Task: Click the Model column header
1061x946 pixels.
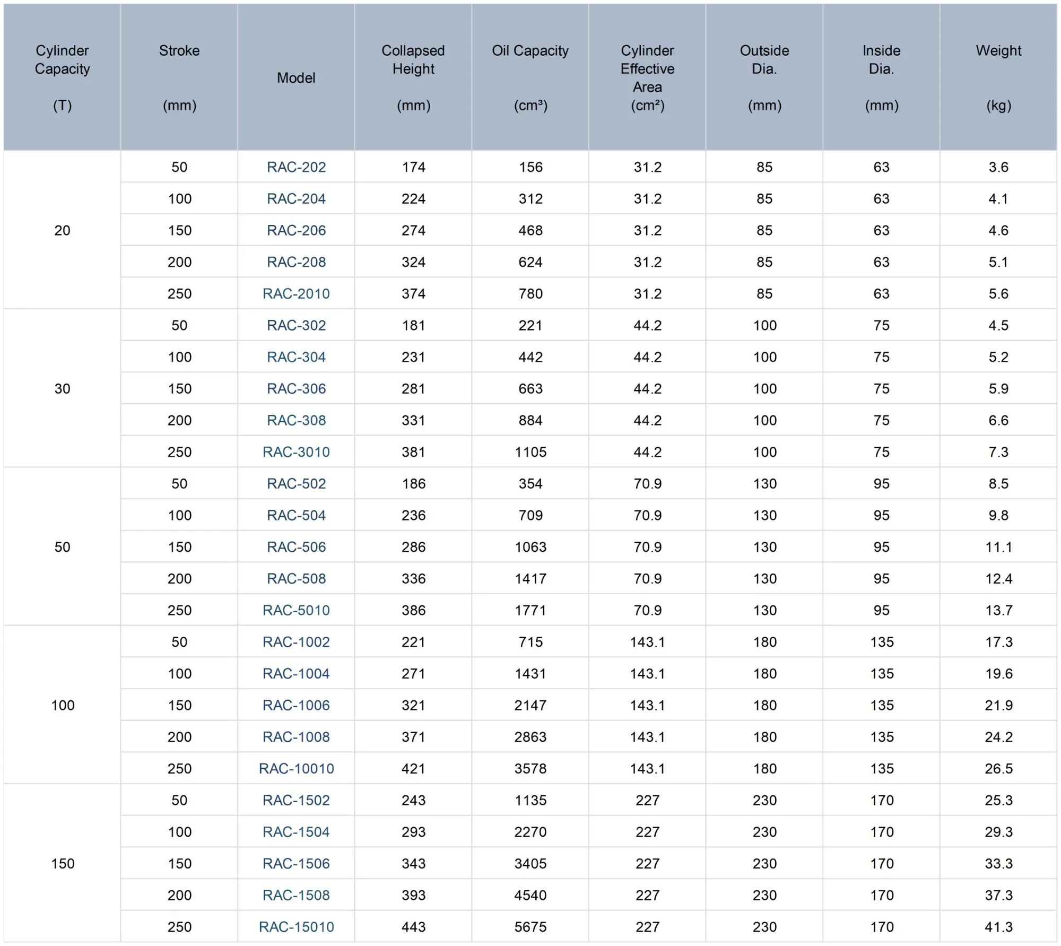Action: click(296, 78)
